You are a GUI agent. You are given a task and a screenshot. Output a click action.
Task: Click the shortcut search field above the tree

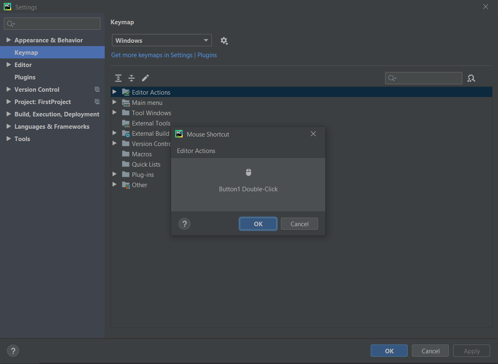(423, 78)
